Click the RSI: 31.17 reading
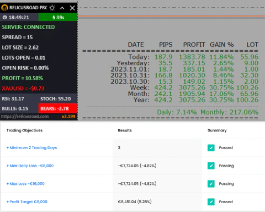Screen dimensions: 265x212 tap(13, 99)
